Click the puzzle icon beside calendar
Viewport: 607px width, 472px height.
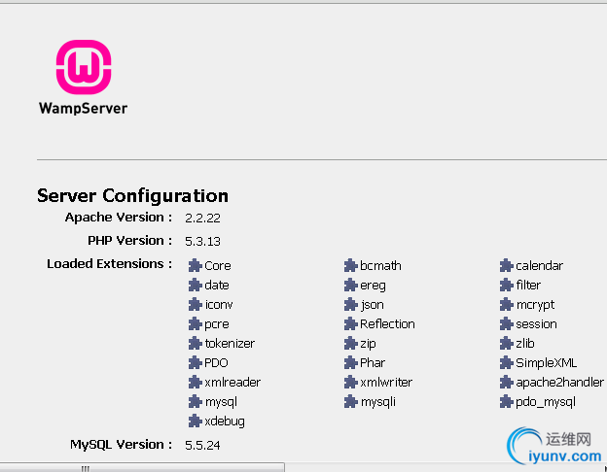pyautogui.click(x=507, y=265)
